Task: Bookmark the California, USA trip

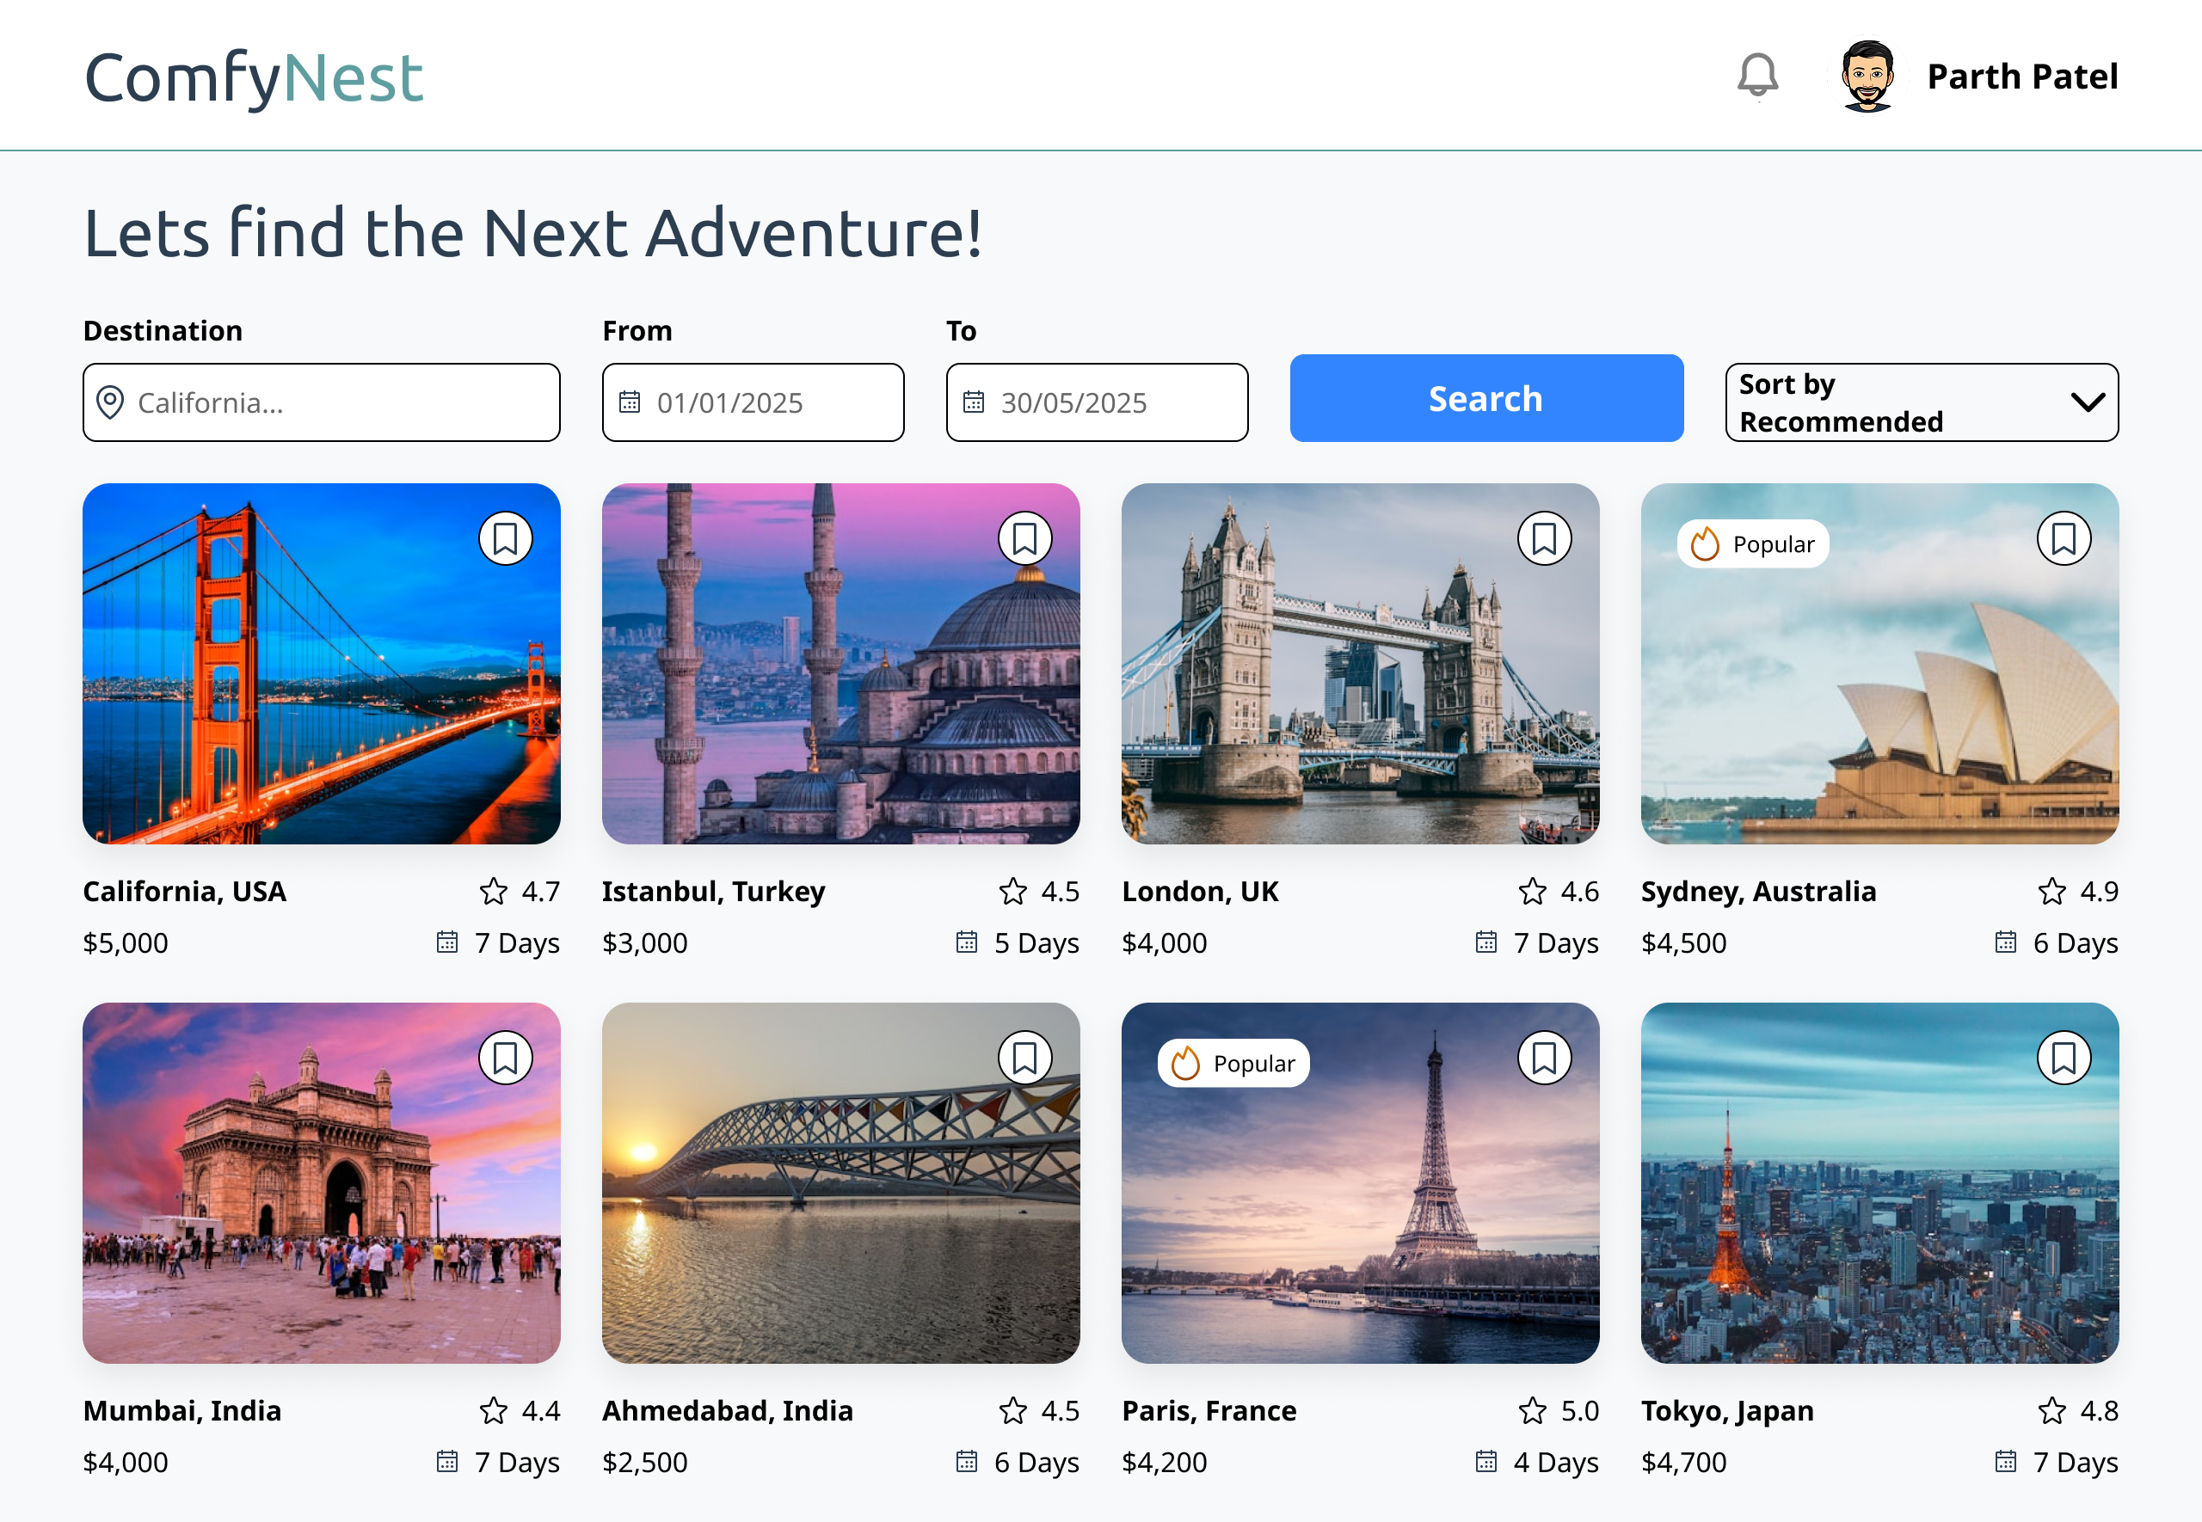Action: tap(506, 540)
